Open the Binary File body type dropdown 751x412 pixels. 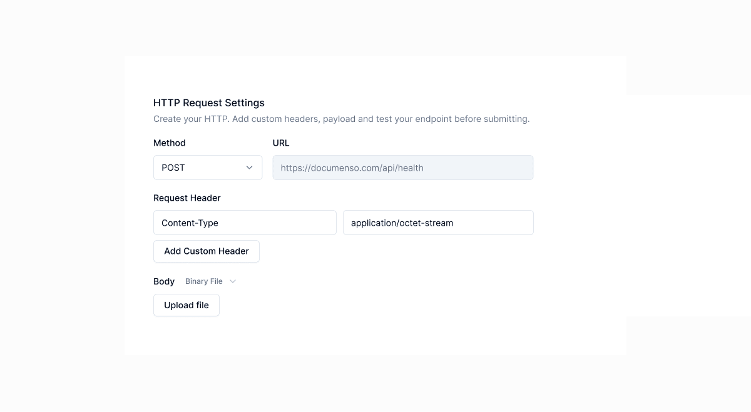click(210, 281)
